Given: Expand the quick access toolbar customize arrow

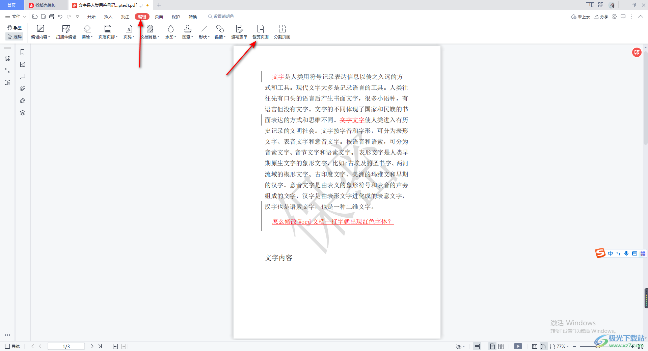Looking at the screenshot, I should coord(77,17).
